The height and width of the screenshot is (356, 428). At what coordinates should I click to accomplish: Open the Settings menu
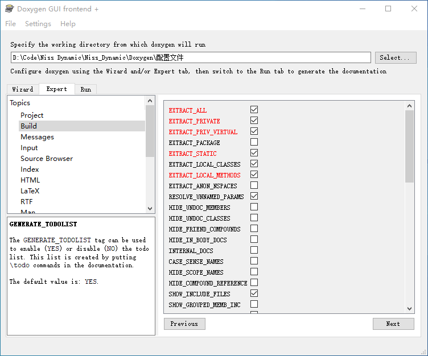point(38,24)
